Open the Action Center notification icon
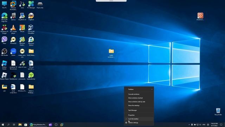225x127 pixels. coord(221,125)
